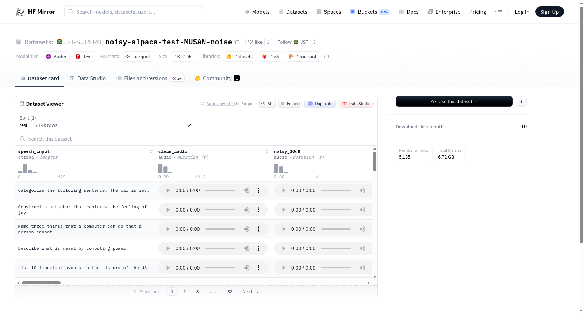Go to page 2 of the dataset
Viewport: 584px width, 314px height.
pyautogui.click(x=185, y=292)
